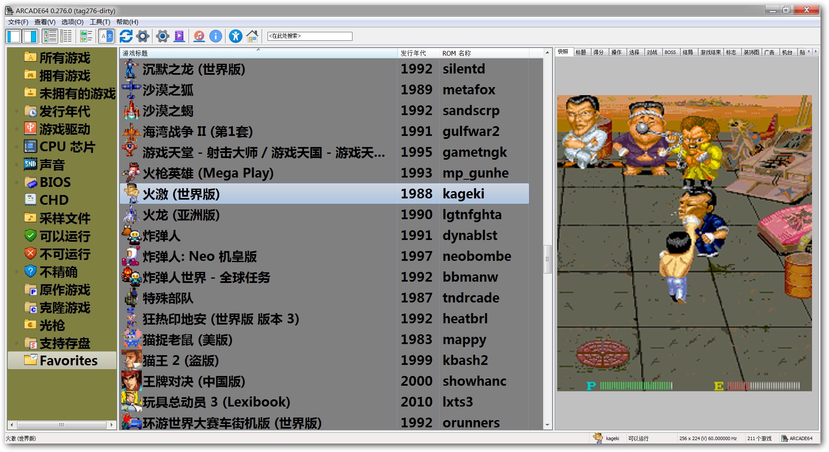The image size is (829, 452).
Task: Expand the BIOS tree node
Action: click(17, 183)
